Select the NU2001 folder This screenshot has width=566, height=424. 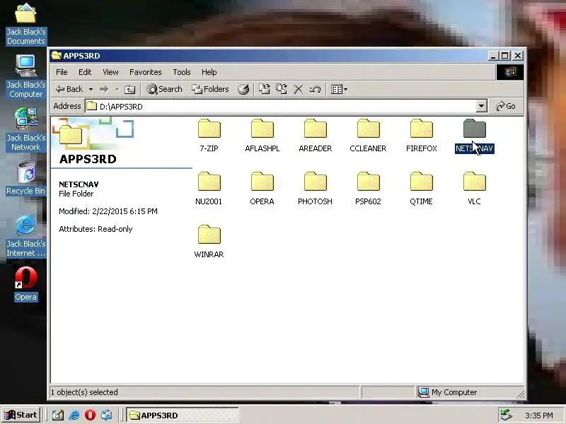[209, 188]
